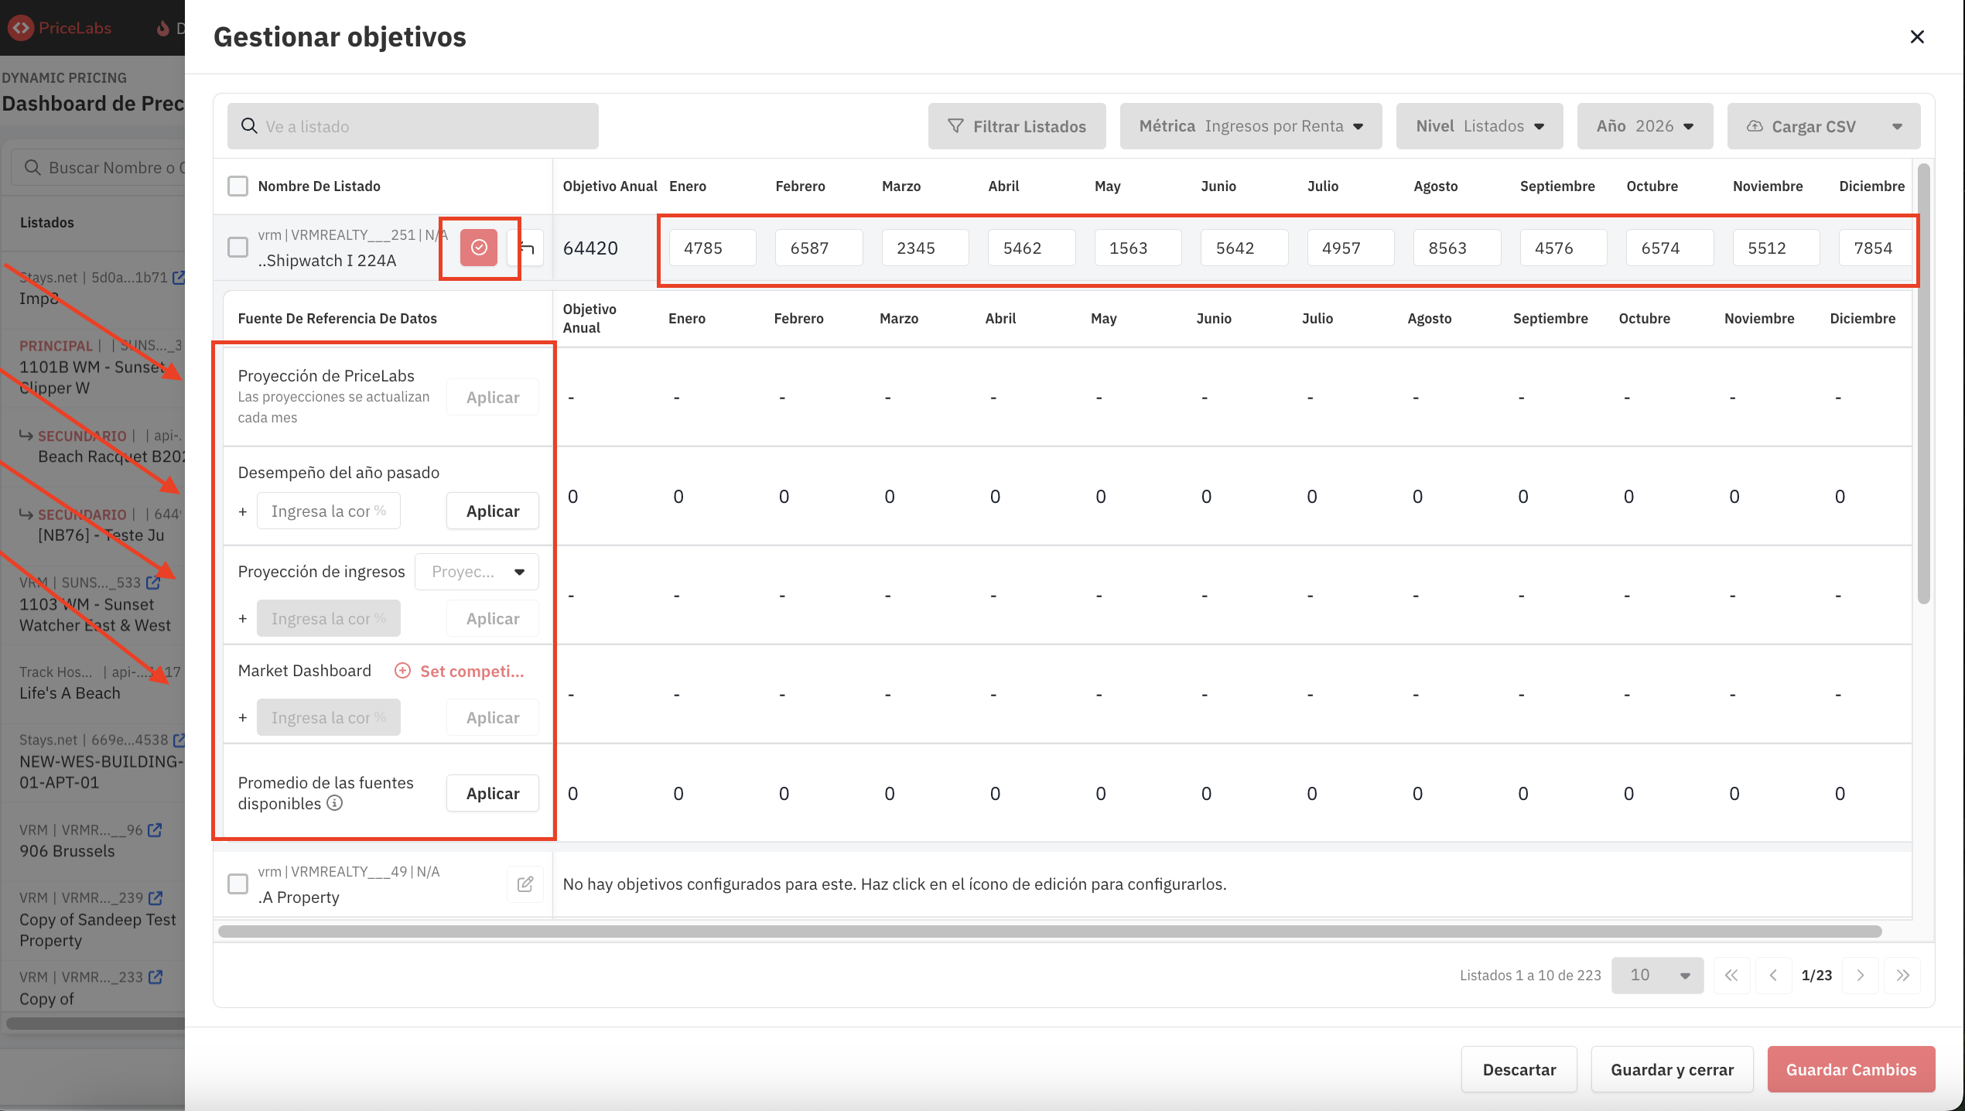
Task: Apply Desempeño del año pasado values
Action: point(493,511)
